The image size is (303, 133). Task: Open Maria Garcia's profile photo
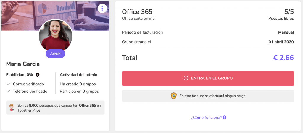(55, 36)
